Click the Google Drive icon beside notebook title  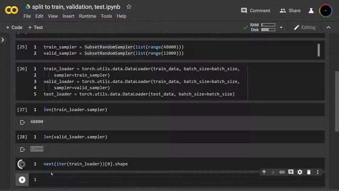(28, 7)
